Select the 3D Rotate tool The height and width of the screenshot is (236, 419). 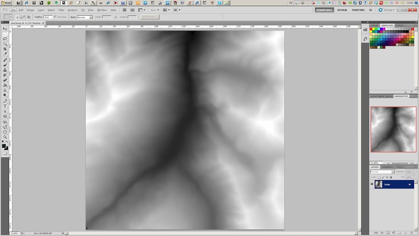click(x=5, y=122)
